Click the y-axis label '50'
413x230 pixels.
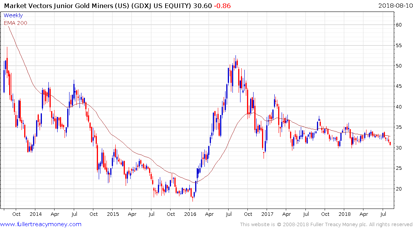click(x=398, y=66)
